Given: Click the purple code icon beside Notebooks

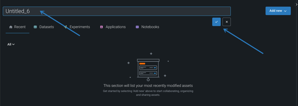Looking at the screenshot, I should (137, 27).
